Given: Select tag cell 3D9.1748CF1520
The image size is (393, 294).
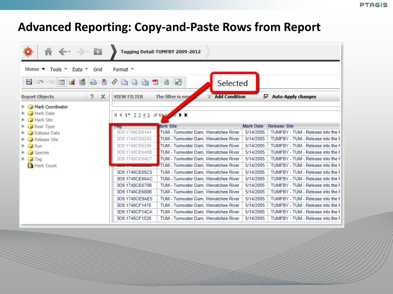Looking at the screenshot, I should 134,218.
